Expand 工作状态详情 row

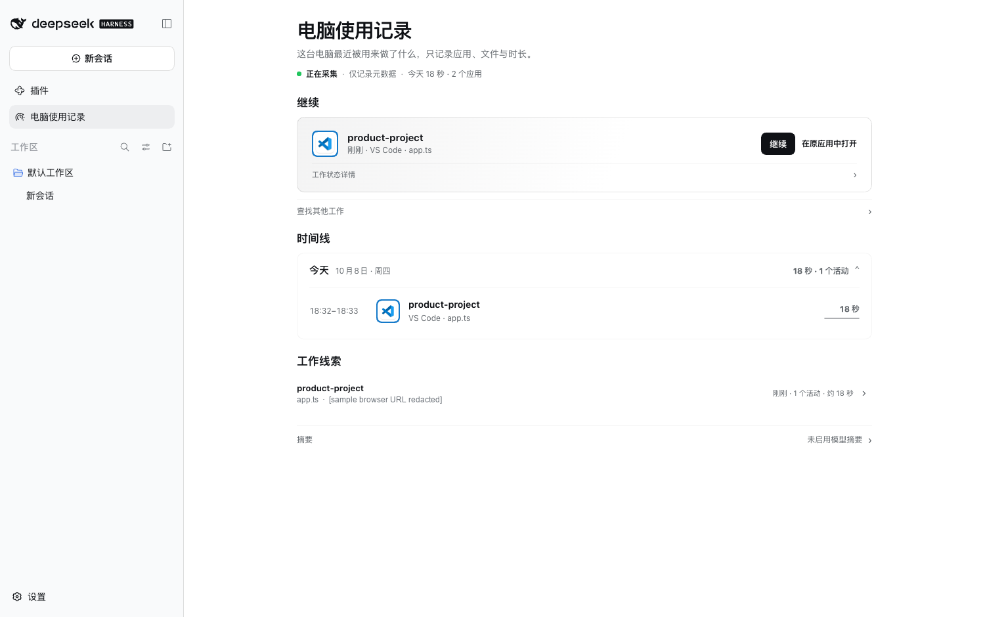[x=584, y=175]
